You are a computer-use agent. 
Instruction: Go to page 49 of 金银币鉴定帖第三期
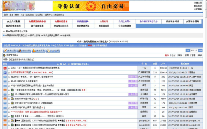point(50,72)
